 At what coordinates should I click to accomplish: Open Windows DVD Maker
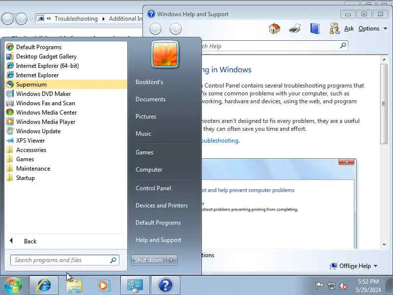pyautogui.click(x=66, y=93)
